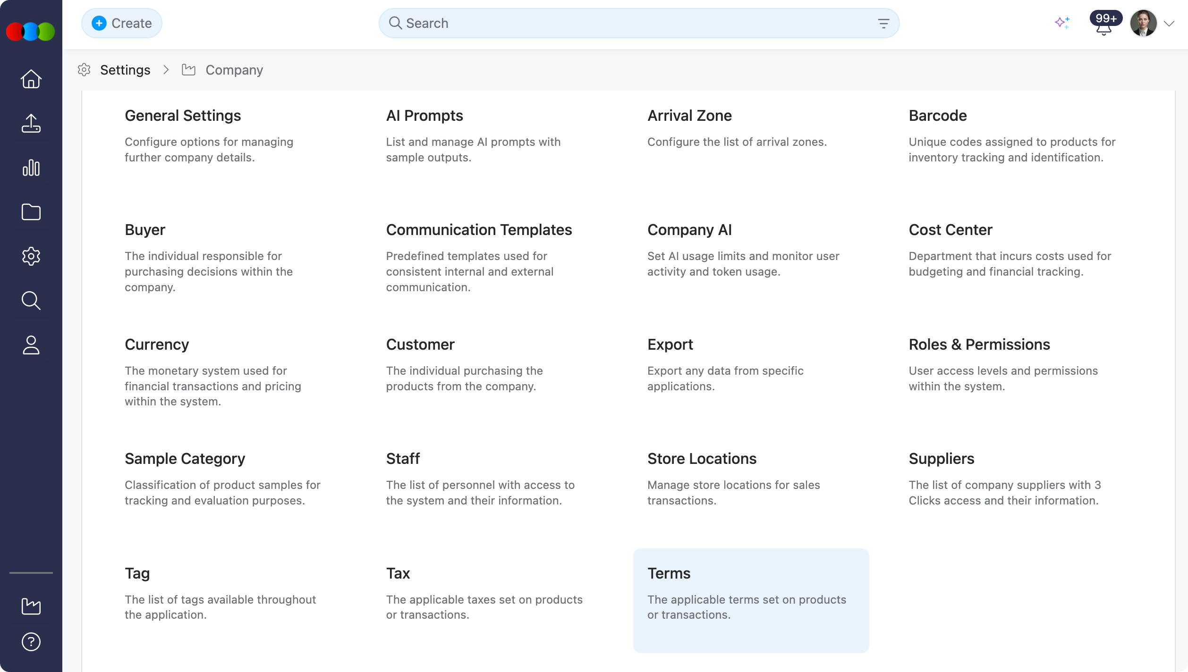The height and width of the screenshot is (672, 1188).
Task: Select the Settings gear in the sidebar
Action: click(31, 256)
